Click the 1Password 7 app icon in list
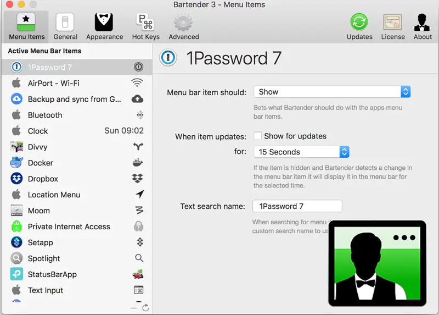The image size is (439, 315). 16,67
